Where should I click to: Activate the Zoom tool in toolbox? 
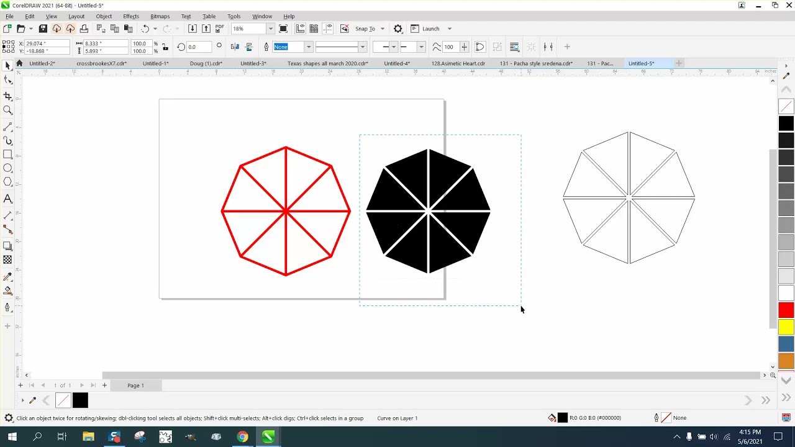7,111
